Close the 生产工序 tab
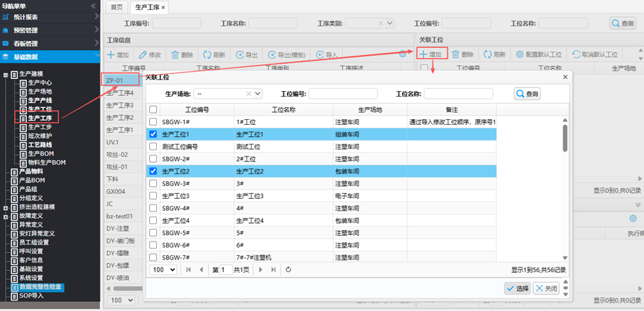 pos(163,7)
